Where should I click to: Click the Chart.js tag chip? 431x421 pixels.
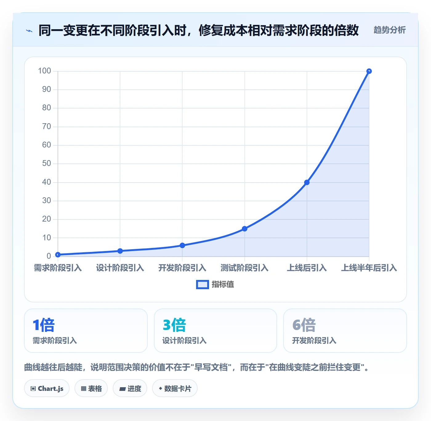pos(47,388)
